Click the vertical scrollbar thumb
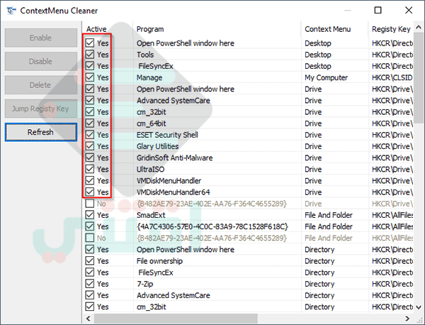 419,77
